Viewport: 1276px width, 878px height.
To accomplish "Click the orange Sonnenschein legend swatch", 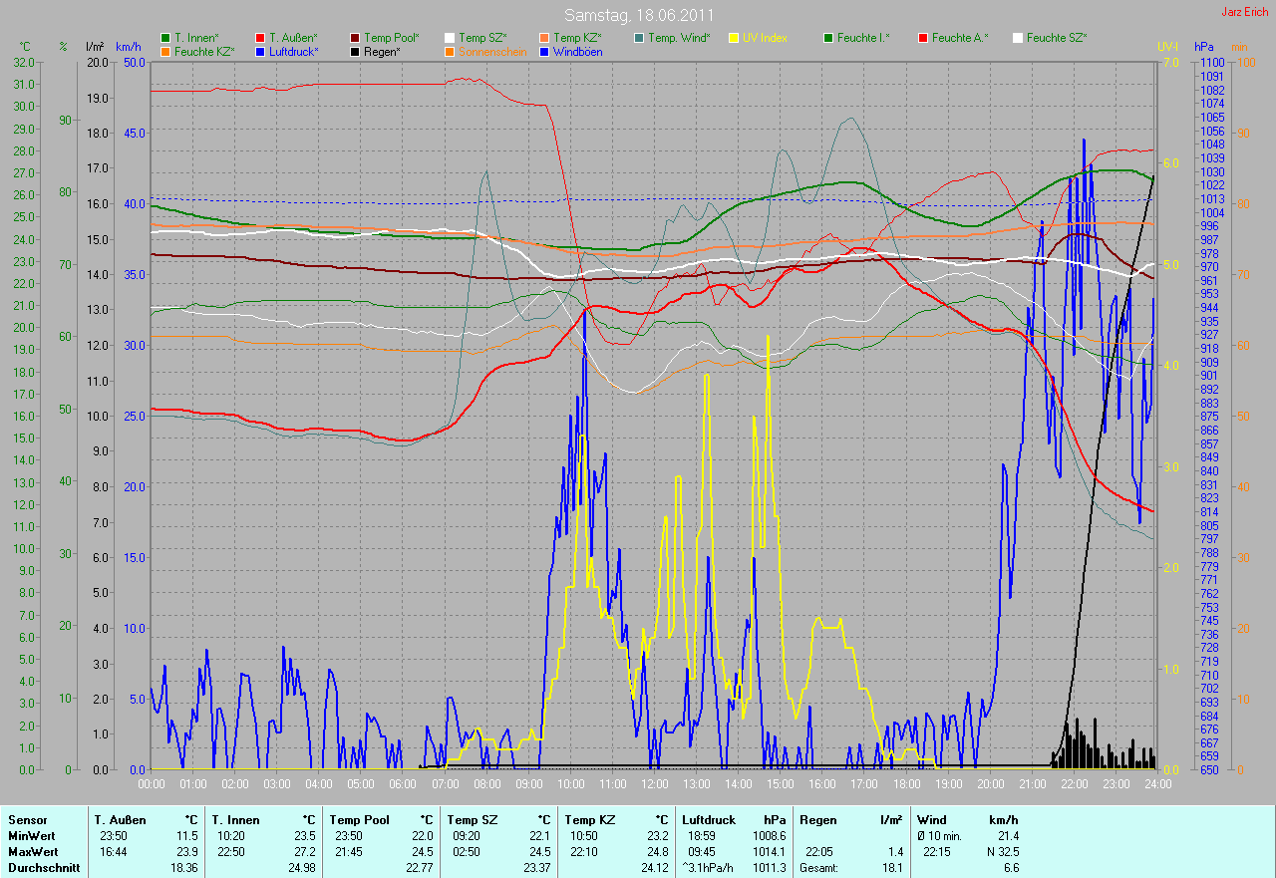I will pos(450,51).
